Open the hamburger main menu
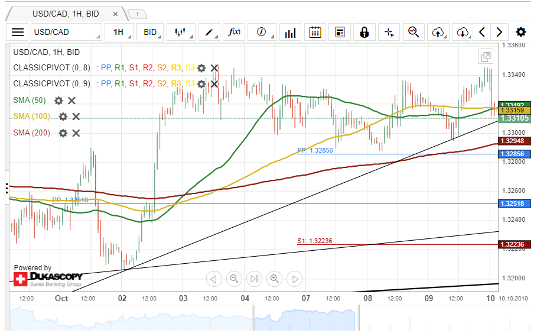Viewport: 537px width, 333px height. pyautogui.click(x=18, y=32)
